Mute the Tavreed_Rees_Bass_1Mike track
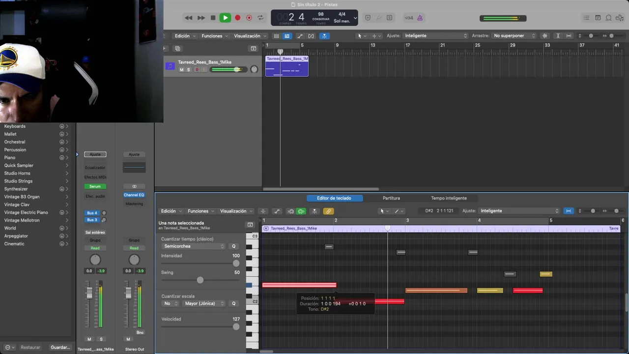This screenshot has height=354, width=629. pos(181,70)
